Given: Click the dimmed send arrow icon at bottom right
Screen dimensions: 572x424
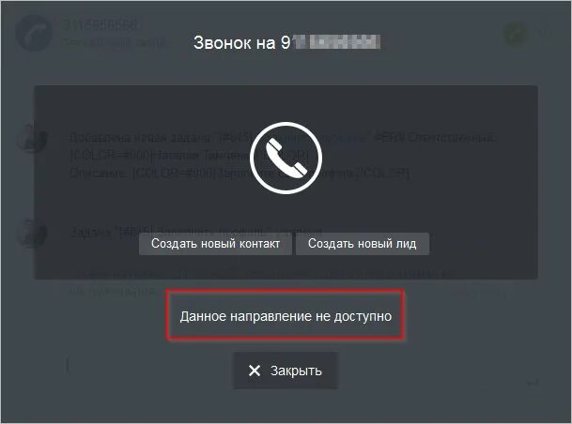Looking at the screenshot, I should [533, 383].
